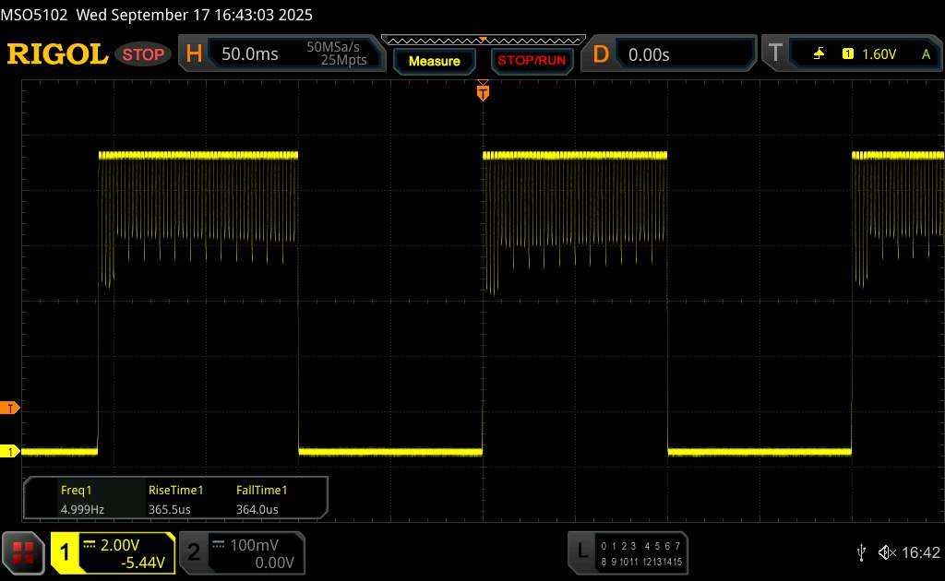The height and width of the screenshot is (581, 945).
Task: Select the yellow channel 1 ground marker
Action: pos(10,451)
